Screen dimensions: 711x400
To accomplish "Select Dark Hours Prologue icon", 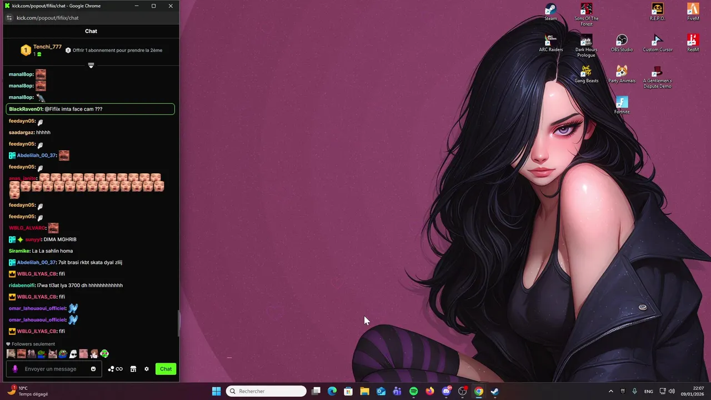I will [586, 46].
